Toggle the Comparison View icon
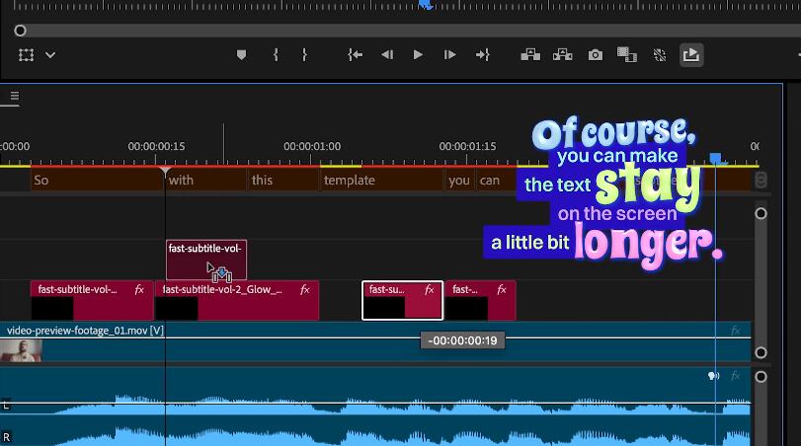The image size is (801, 446). click(x=626, y=55)
